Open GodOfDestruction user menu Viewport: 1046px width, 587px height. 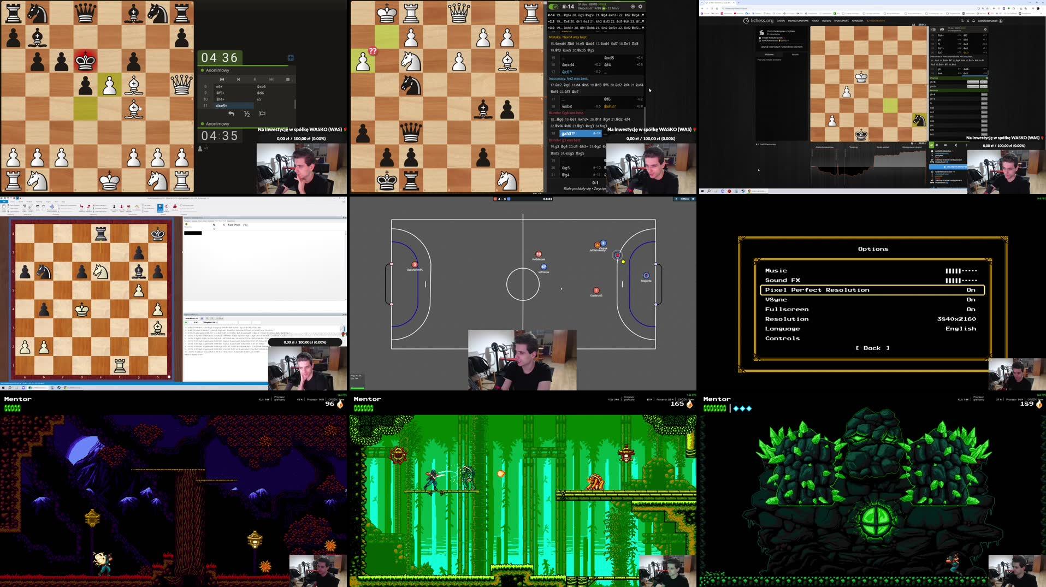pos(990,21)
